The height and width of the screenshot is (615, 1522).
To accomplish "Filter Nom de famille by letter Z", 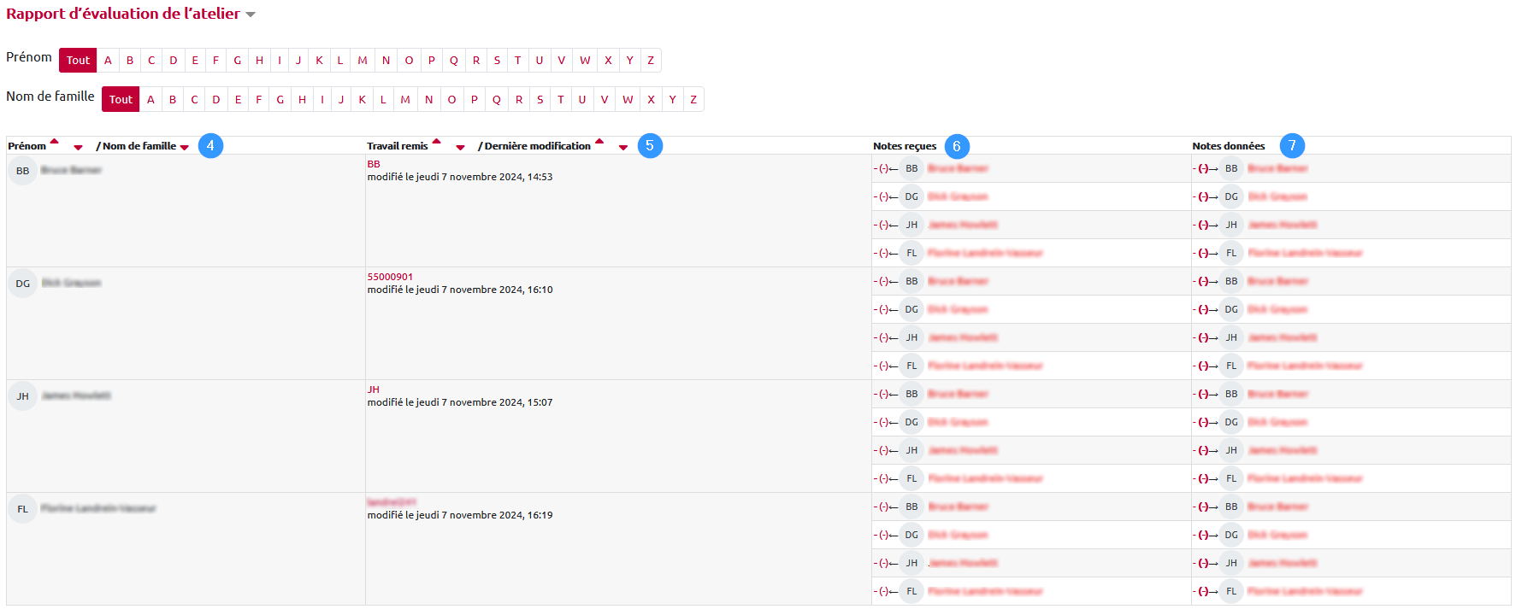I will [x=693, y=100].
